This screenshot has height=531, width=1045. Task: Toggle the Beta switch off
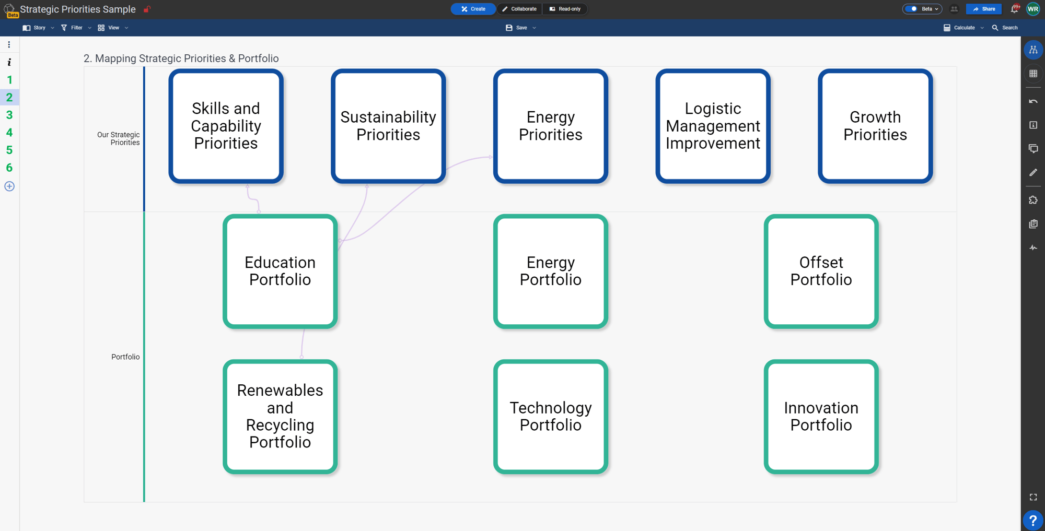912,9
